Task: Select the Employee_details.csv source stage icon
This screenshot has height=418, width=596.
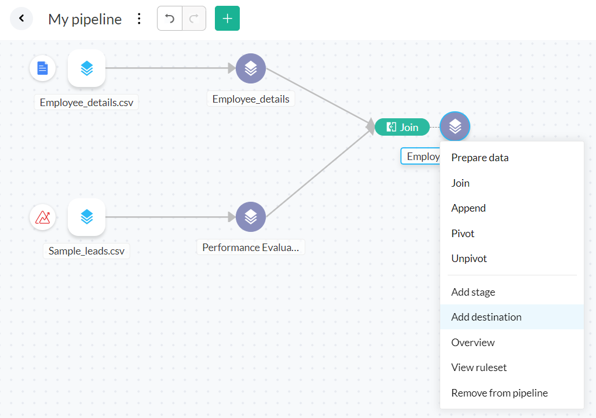Action: pyautogui.click(x=87, y=68)
